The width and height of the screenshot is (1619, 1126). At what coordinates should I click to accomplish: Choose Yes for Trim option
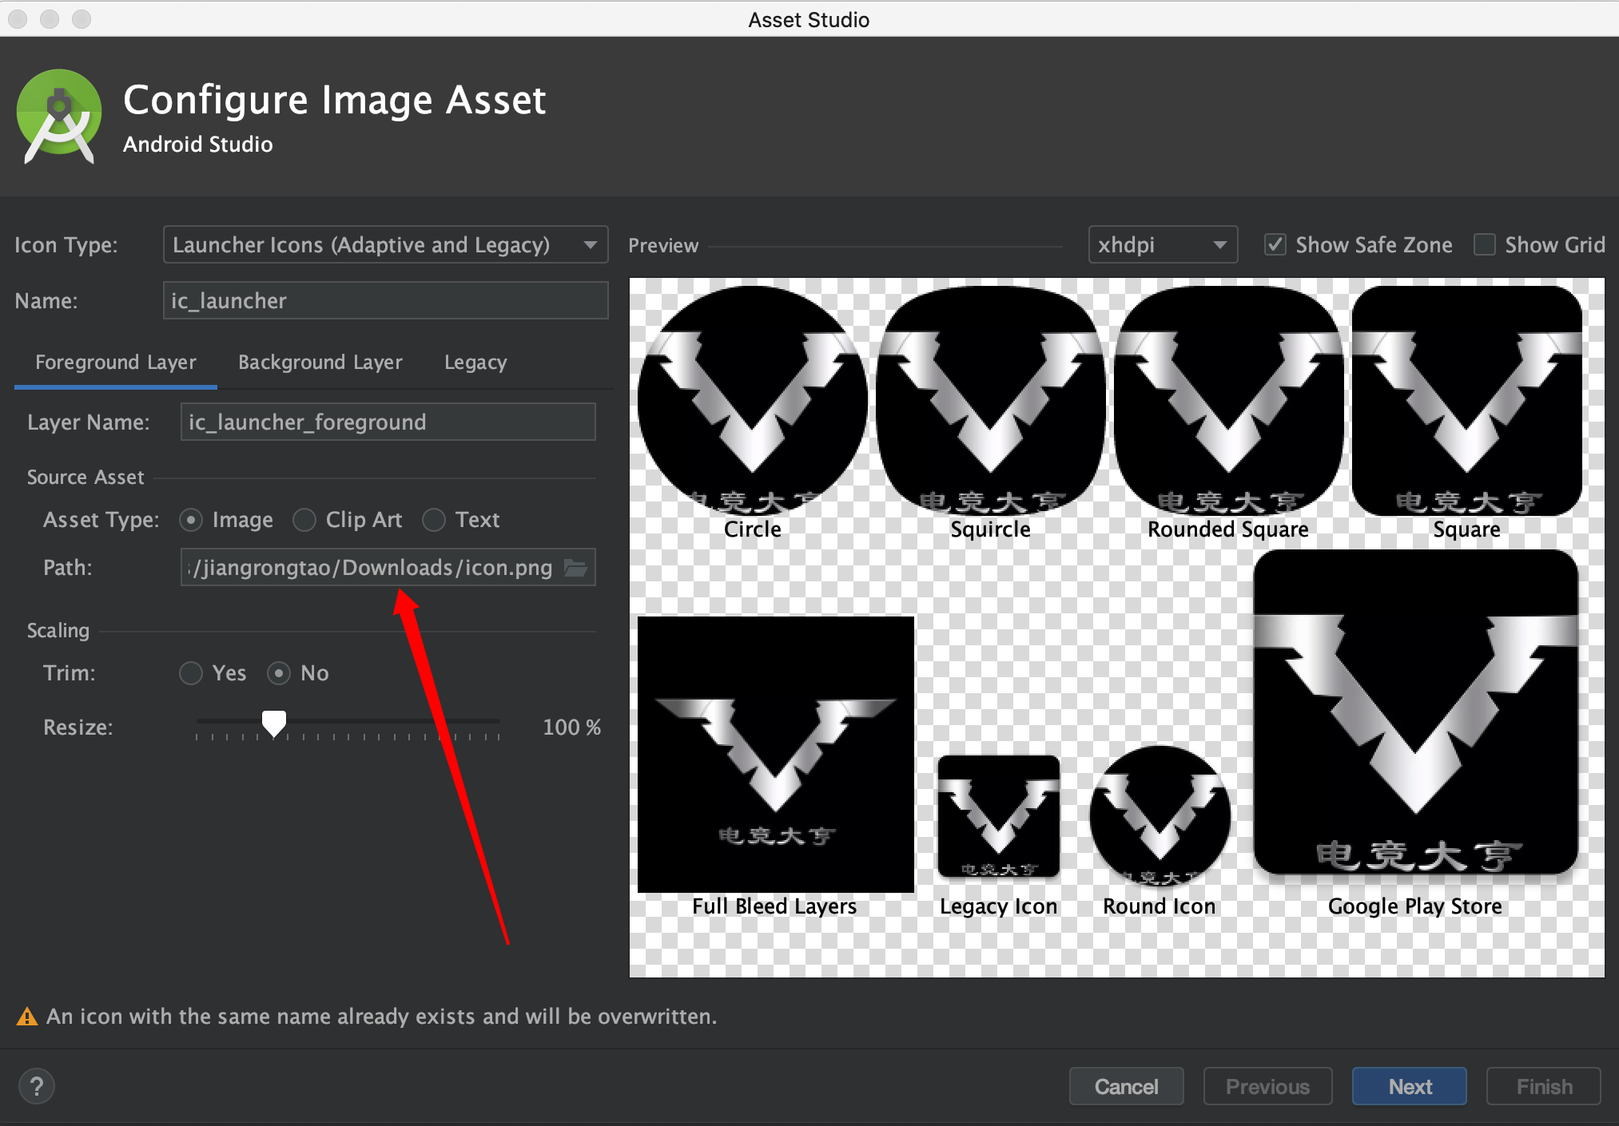pyautogui.click(x=191, y=673)
